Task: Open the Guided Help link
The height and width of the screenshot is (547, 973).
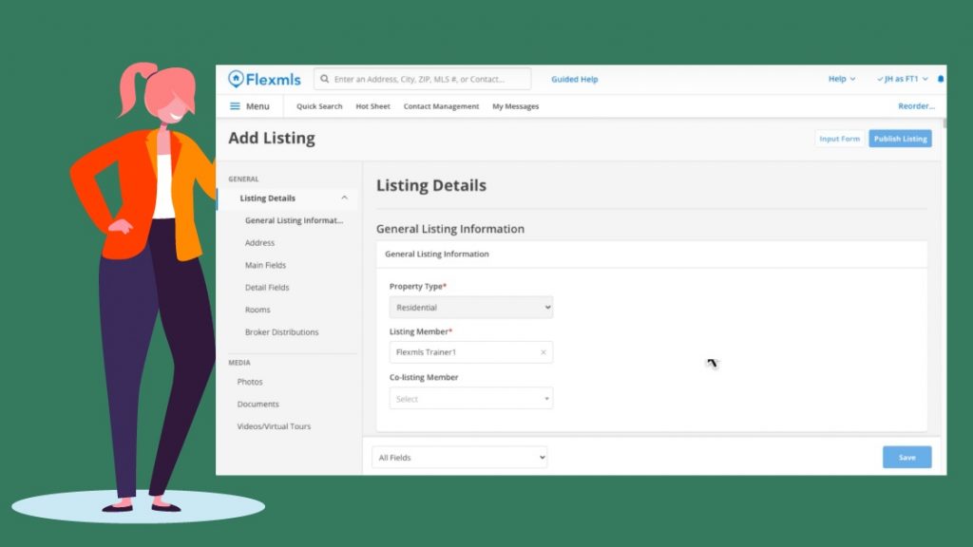Action: pos(575,80)
